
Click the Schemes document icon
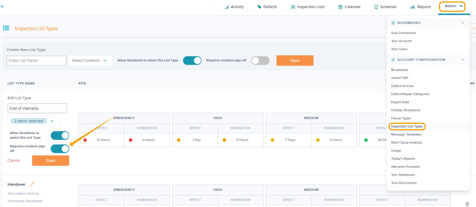click(376, 7)
